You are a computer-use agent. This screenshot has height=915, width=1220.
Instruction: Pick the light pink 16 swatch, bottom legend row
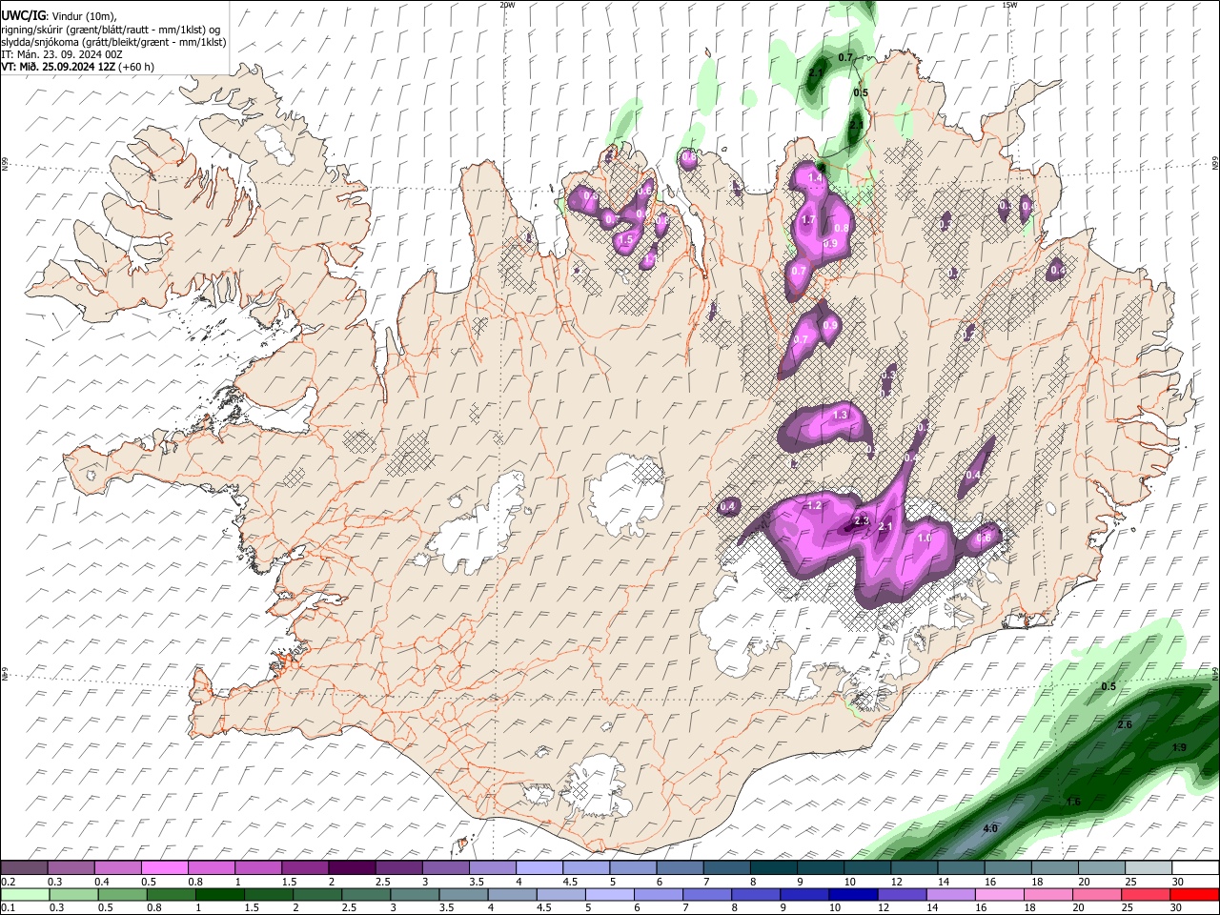pos(1001,894)
